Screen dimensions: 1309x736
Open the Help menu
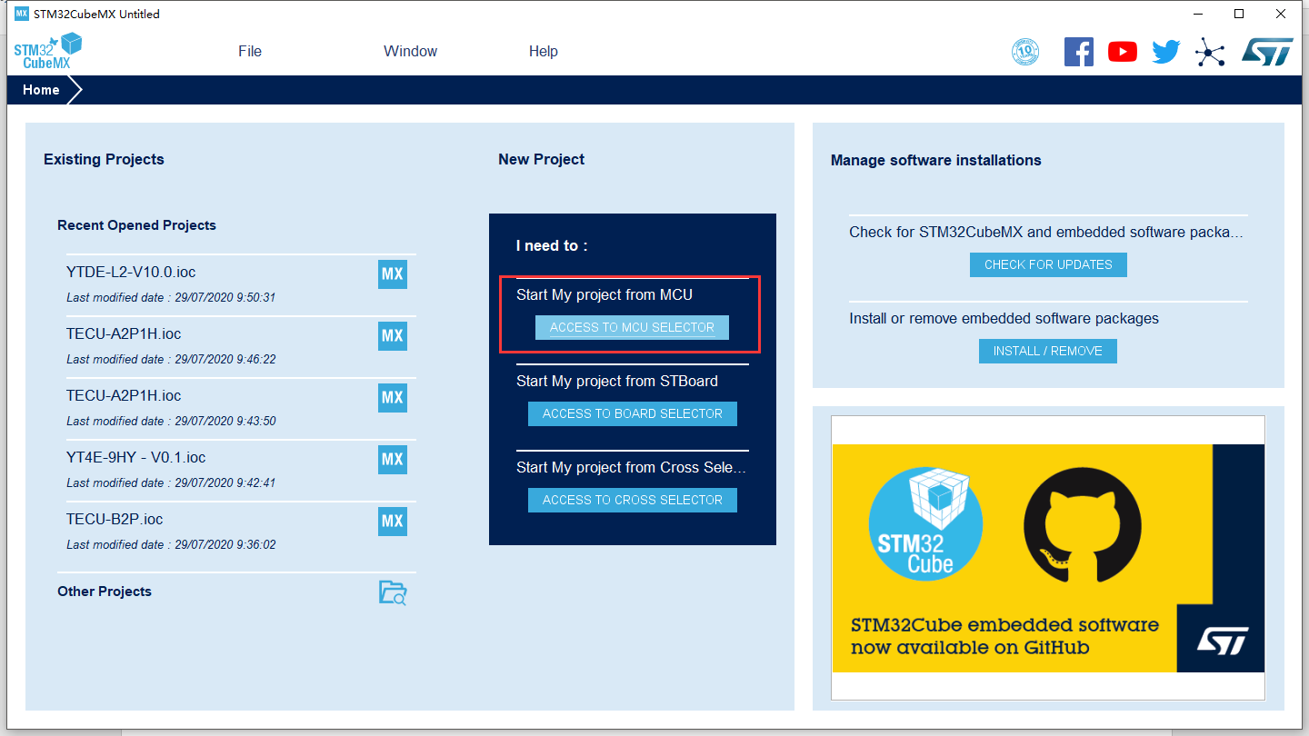[544, 52]
